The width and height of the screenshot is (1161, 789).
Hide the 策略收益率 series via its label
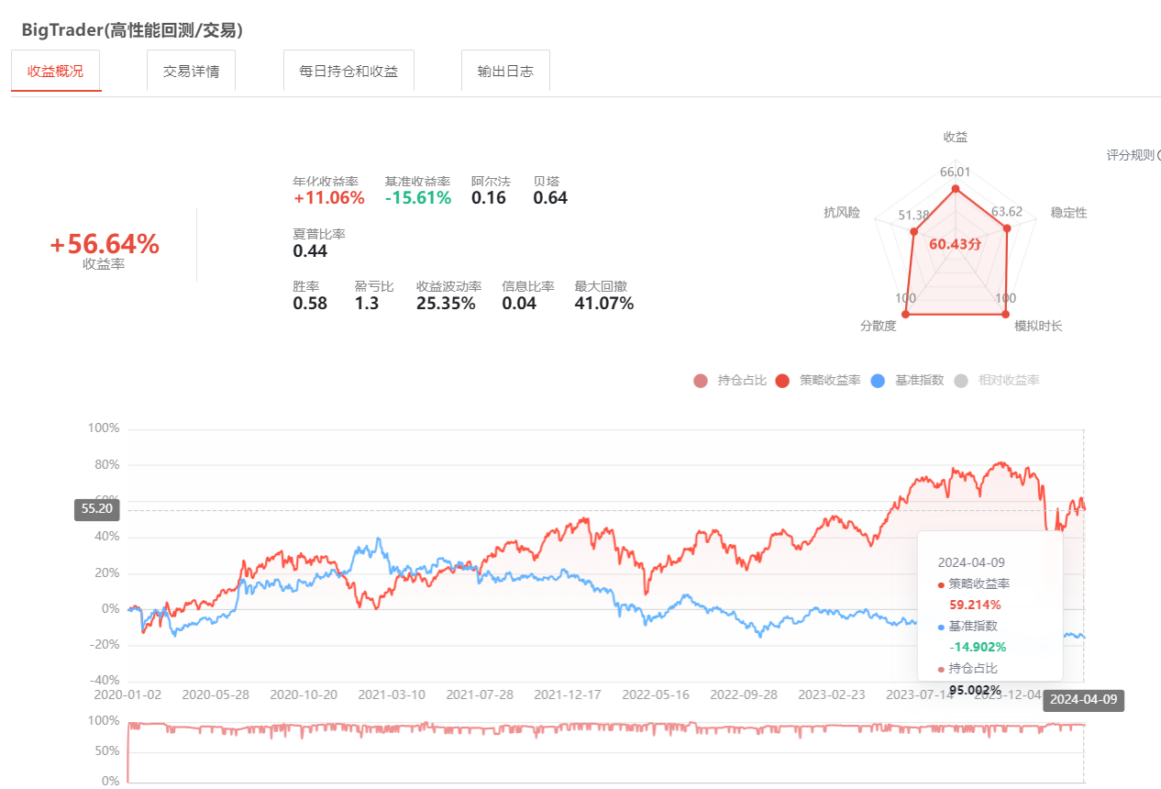pyautogui.click(x=830, y=381)
